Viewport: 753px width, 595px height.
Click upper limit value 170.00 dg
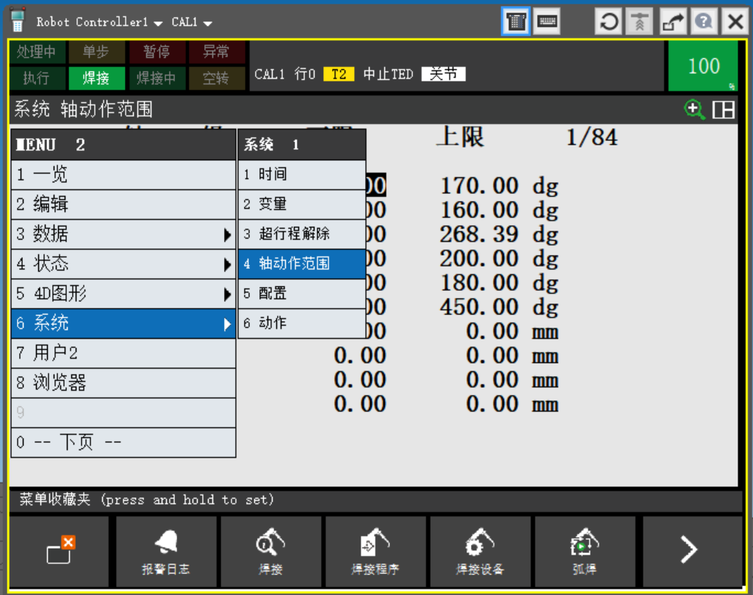(499, 187)
